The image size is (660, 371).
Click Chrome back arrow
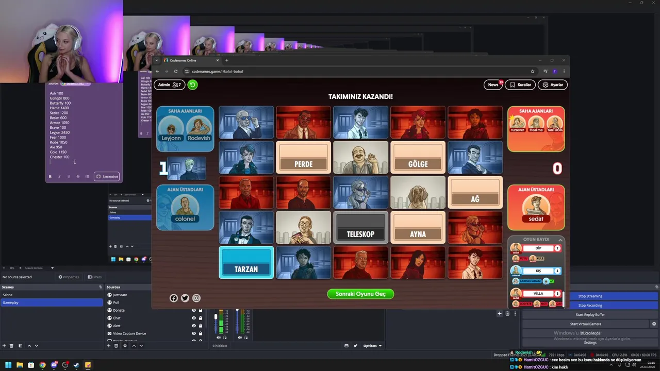point(158,71)
